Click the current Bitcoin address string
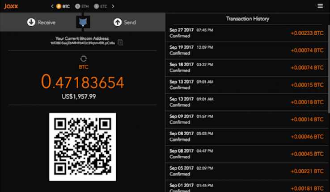 [82, 43]
